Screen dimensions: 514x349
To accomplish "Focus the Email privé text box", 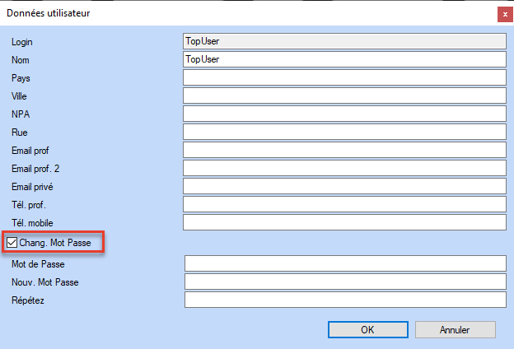I will 343,186.
